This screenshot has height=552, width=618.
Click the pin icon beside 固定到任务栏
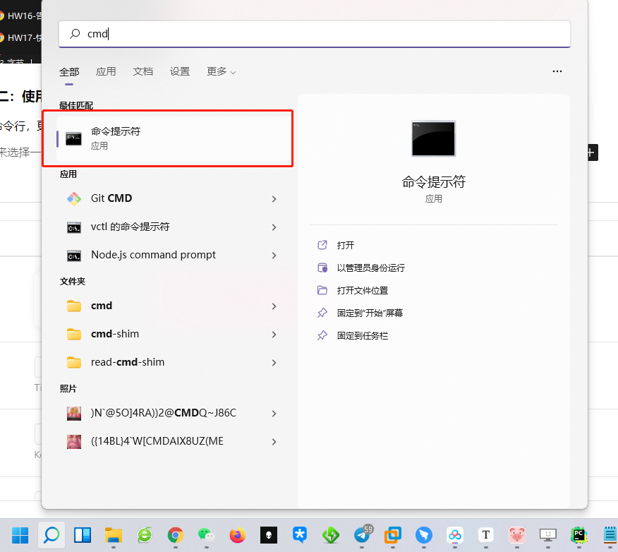(322, 335)
